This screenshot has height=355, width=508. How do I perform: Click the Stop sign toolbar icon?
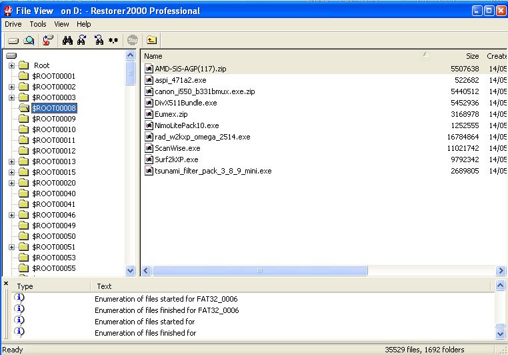pos(133,40)
